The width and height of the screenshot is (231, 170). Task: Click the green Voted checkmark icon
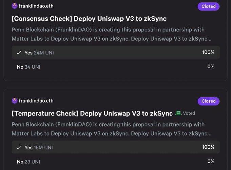click(178, 113)
